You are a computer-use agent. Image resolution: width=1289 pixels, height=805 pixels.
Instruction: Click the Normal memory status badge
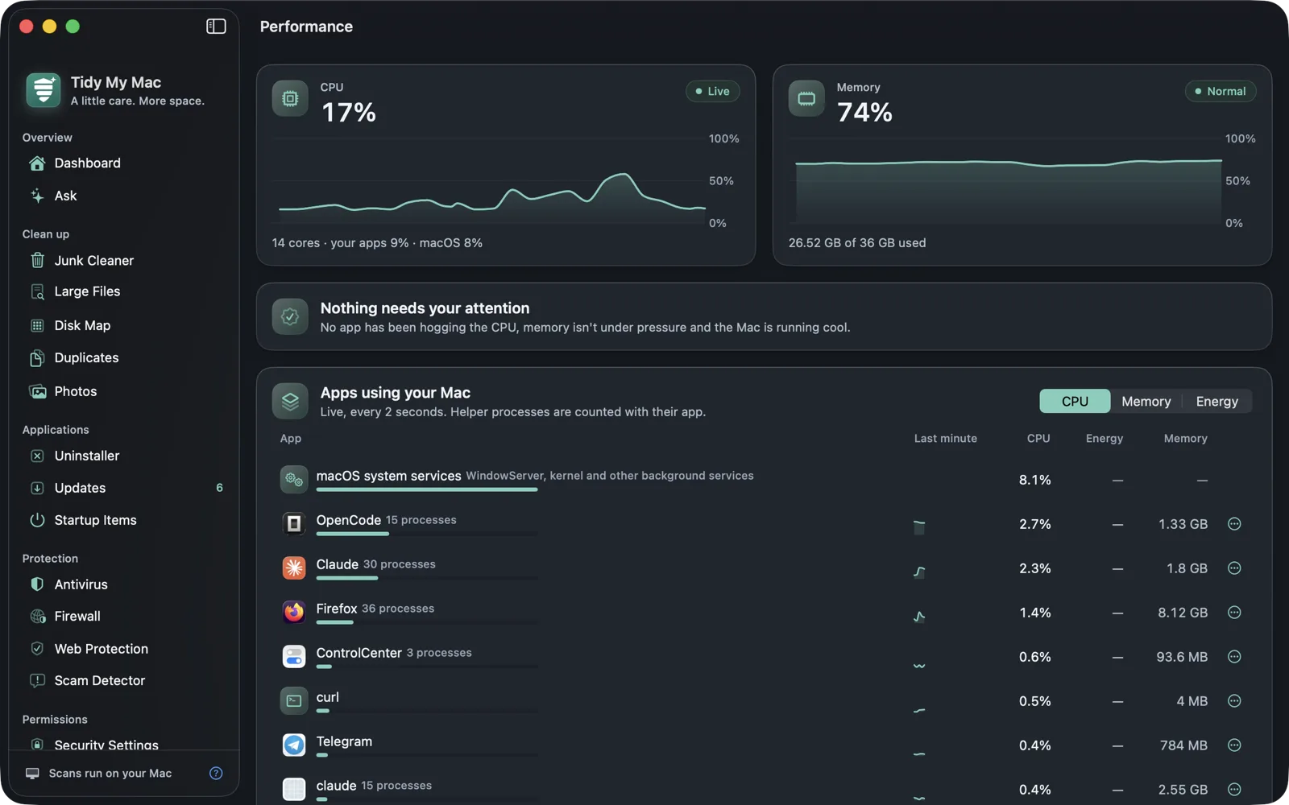click(1220, 91)
